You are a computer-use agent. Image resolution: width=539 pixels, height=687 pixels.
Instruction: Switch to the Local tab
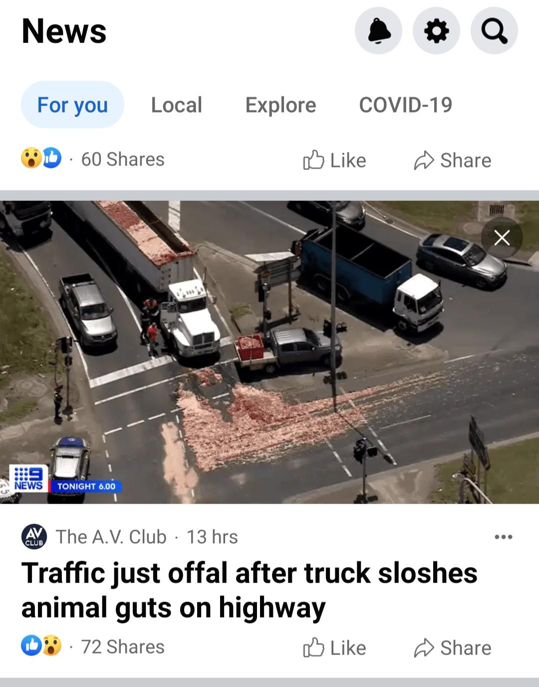pos(177,105)
